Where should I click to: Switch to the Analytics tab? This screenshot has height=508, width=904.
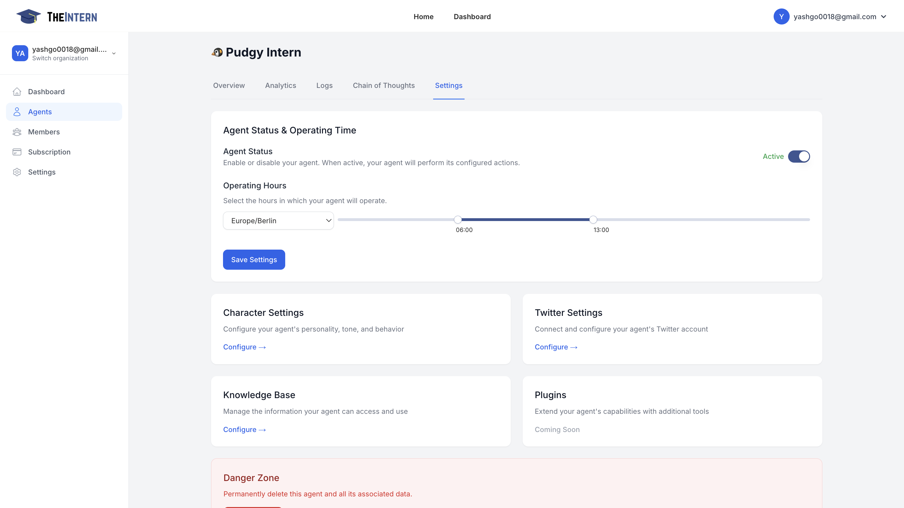[x=280, y=86]
